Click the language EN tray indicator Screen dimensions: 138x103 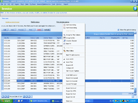tap(111, 101)
